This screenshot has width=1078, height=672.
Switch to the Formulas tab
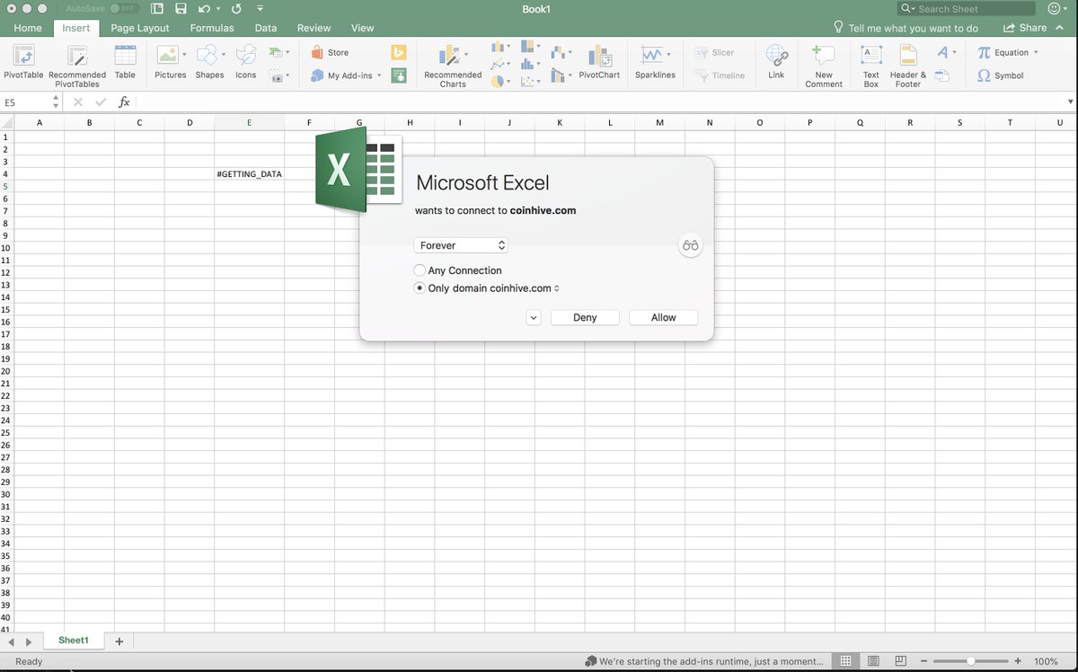click(x=212, y=28)
